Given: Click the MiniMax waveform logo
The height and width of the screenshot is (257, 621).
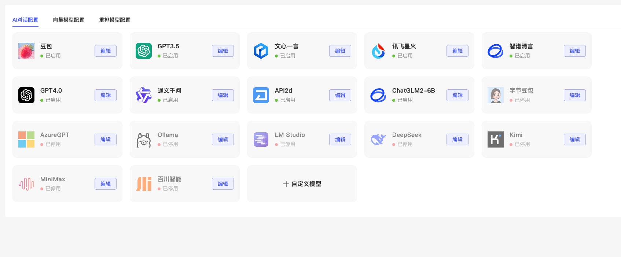Looking at the screenshot, I should 26,184.
